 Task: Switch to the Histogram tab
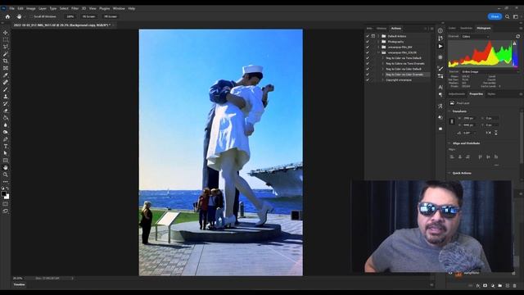pyautogui.click(x=484, y=28)
